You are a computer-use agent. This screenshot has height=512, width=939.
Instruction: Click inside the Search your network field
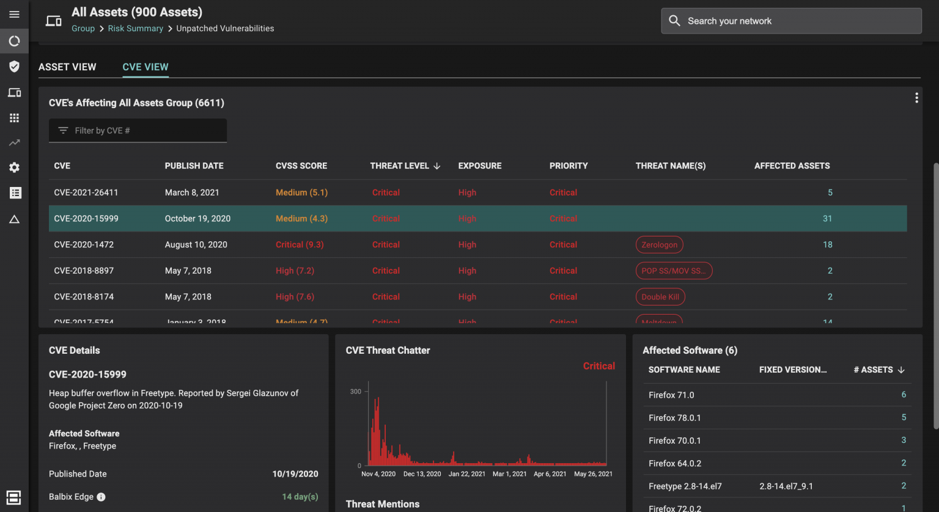coord(791,20)
